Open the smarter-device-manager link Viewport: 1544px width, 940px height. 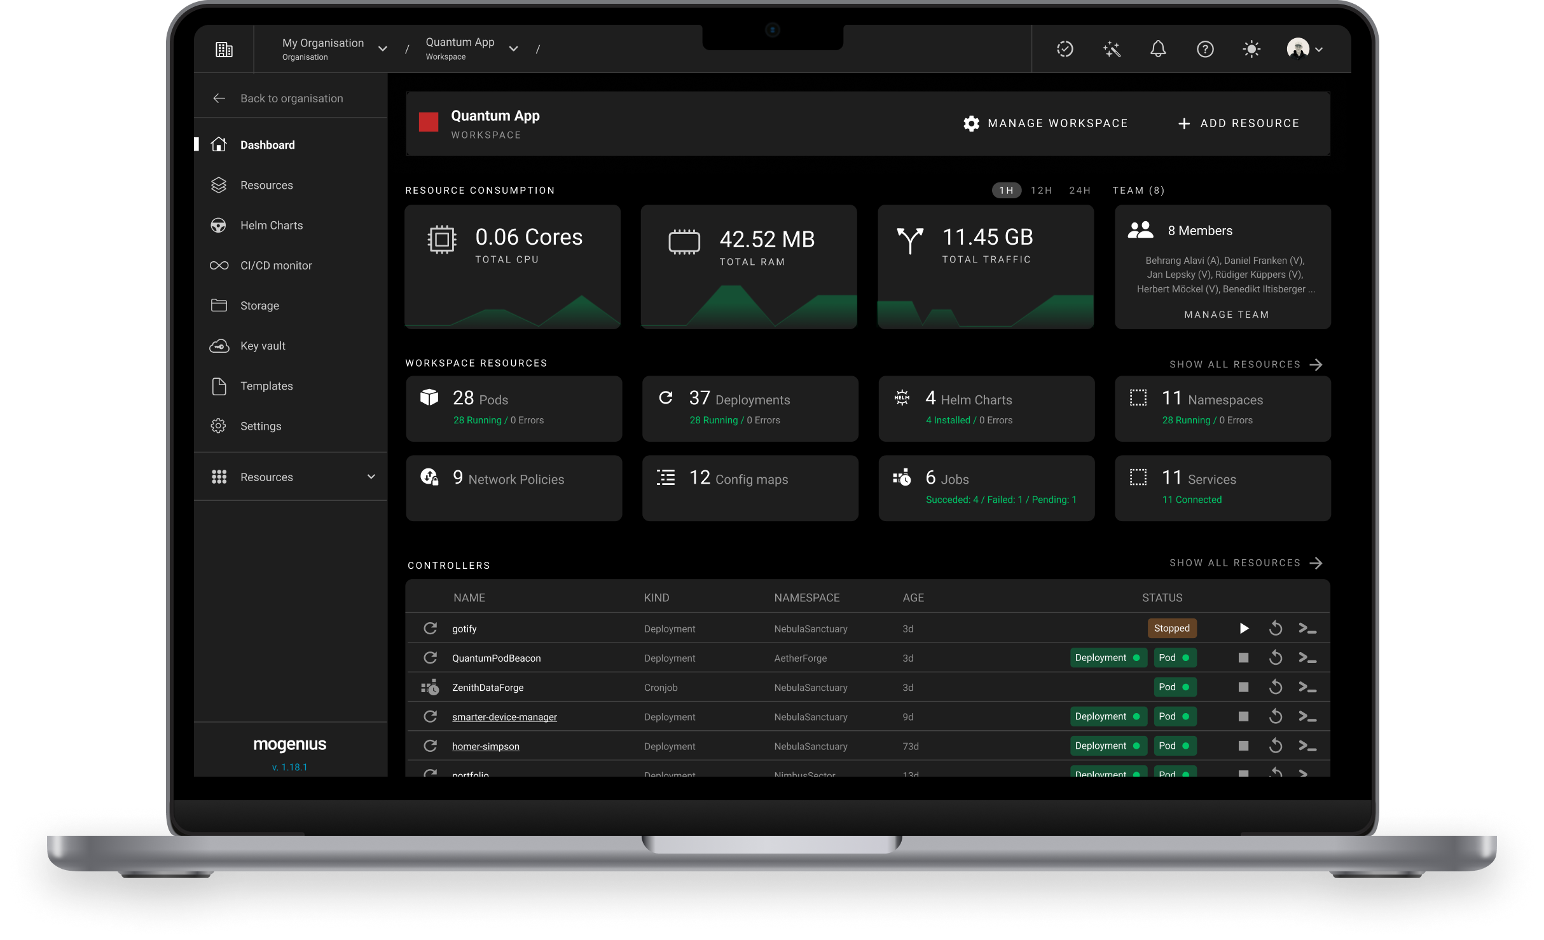(504, 717)
